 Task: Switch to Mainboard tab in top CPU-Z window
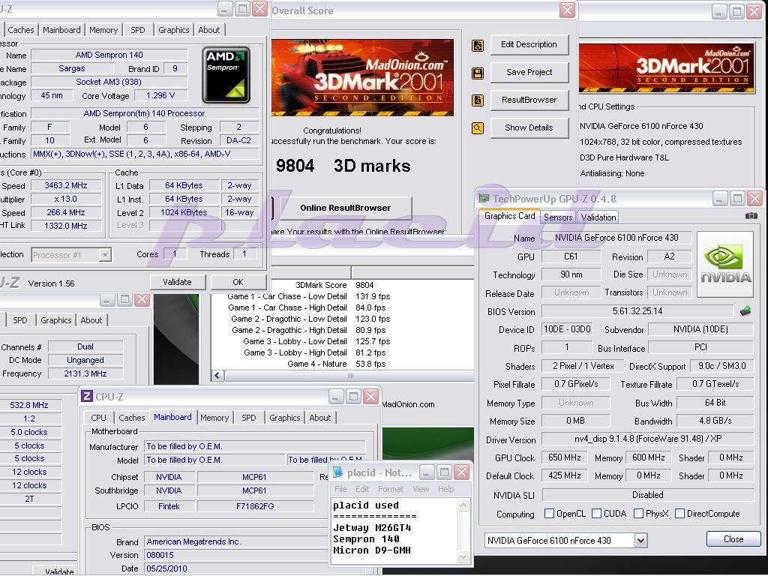(61, 30)
